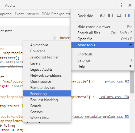This screenshot has width=135, height=133.
Task: Switch to the Audits tab
Action: click(10, 5)
